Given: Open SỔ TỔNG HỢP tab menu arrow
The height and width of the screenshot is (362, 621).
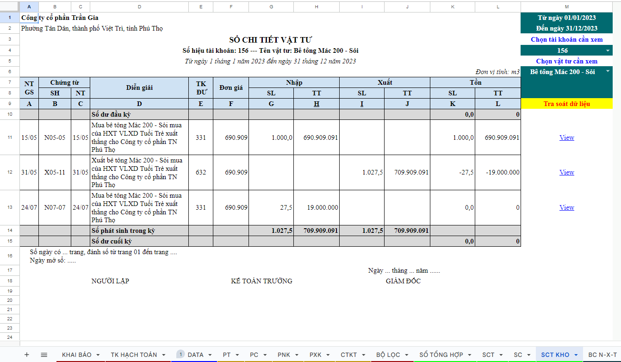Looking at the screenshot, I should click(x=470, y=355).
